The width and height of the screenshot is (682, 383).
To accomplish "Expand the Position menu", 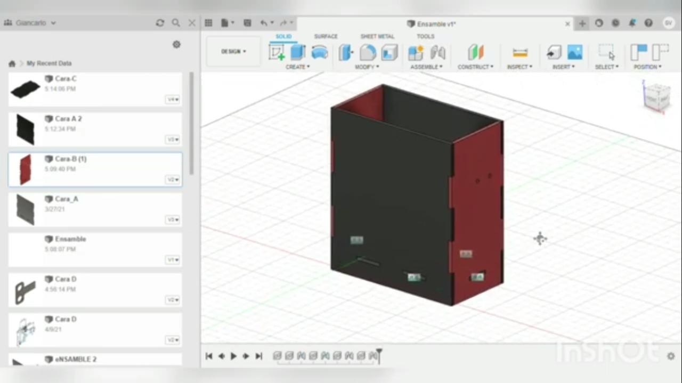I will tap(647, 67).
